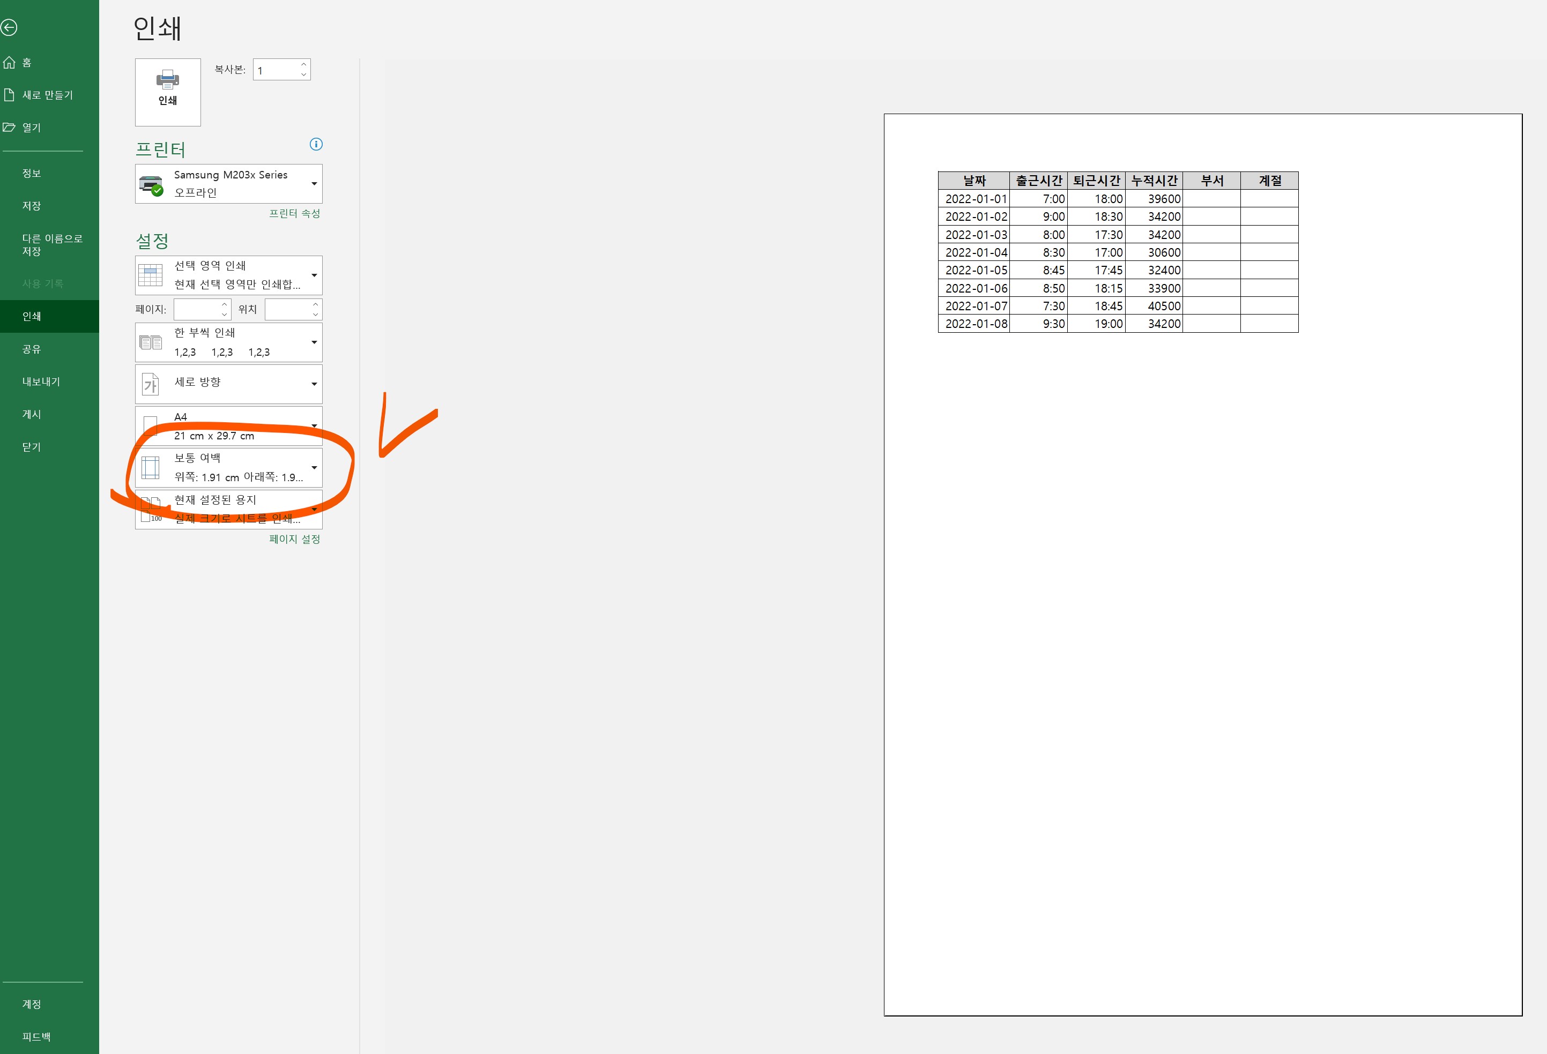Increase copies count with up arrow
This screenshot has width=1547, height=1054.
click(303, 64)
